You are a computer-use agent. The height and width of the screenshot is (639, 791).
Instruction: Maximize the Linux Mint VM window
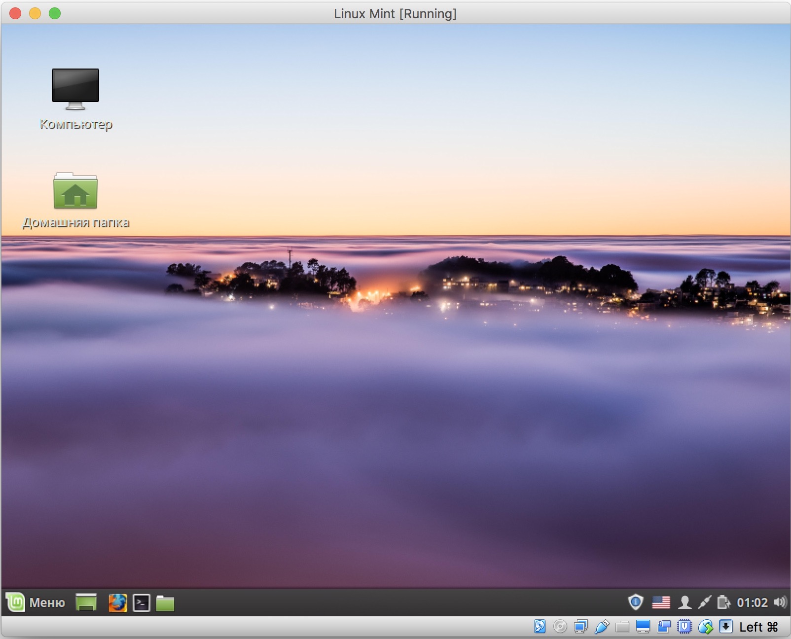point(55,13)
